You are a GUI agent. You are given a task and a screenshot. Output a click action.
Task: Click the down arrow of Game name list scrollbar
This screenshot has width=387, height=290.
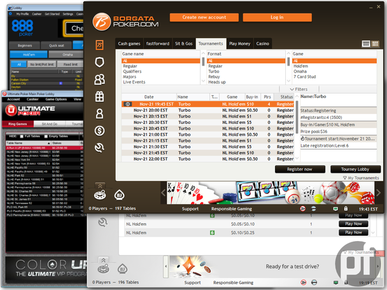click(204, 81)
